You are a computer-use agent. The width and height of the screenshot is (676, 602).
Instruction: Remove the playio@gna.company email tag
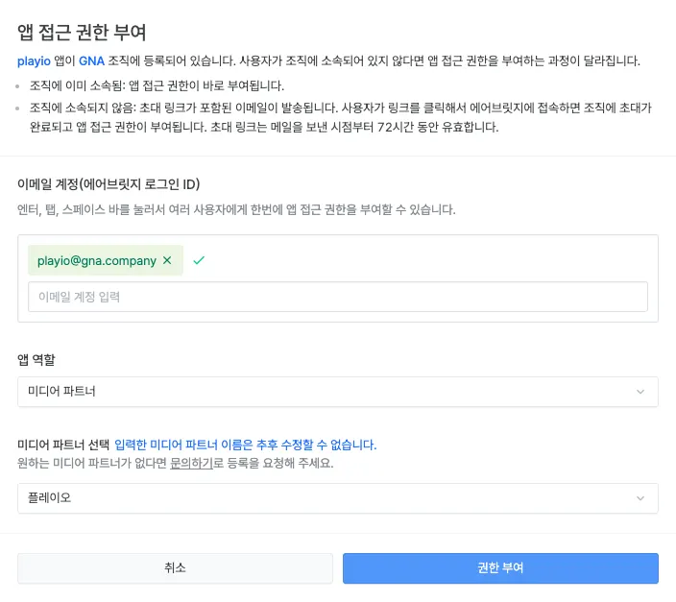pyautogui.click(x=167, y=260)
